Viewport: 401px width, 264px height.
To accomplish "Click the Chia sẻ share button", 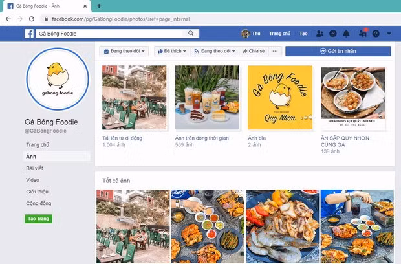I will click(254, 51).
